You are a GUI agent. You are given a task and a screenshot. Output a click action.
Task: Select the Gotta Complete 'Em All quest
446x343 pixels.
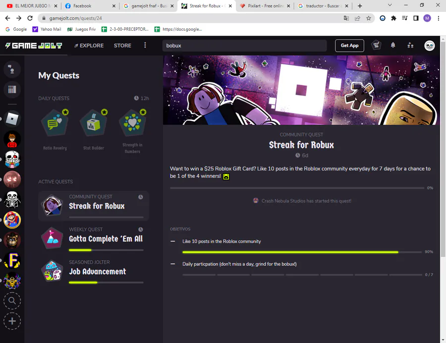(94, 238)
